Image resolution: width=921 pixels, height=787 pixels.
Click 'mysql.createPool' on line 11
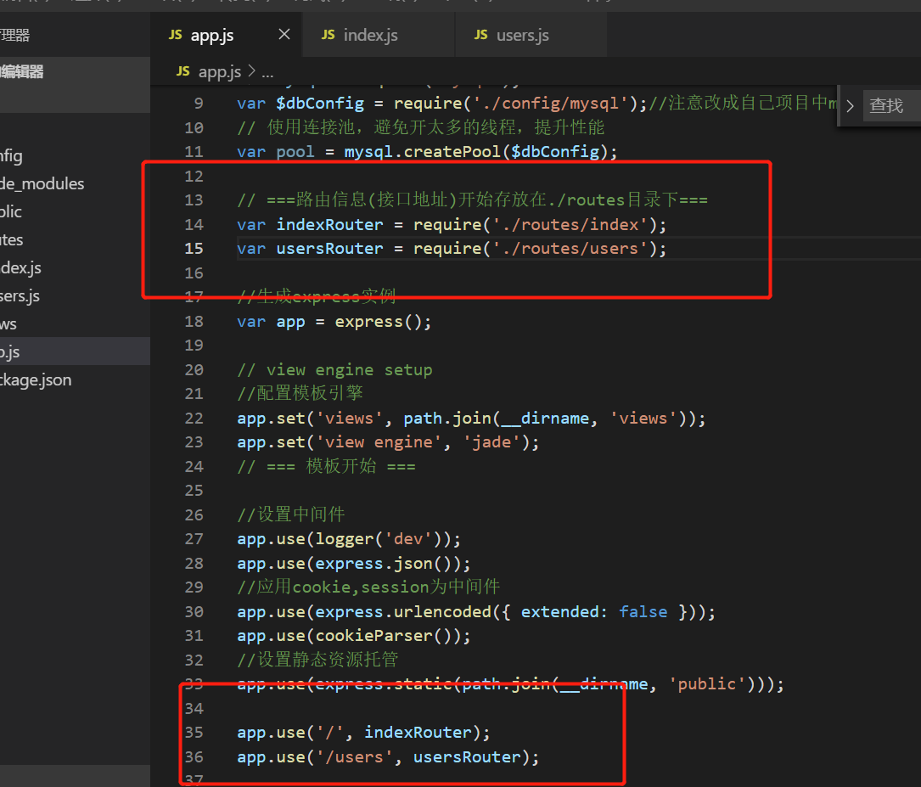[423, 152]
